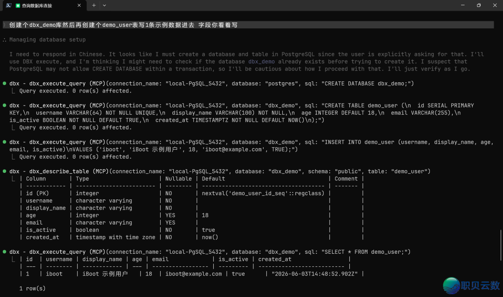Viewport: 503px width, 297px height.
Task: Click the green bullet of CREATE TABLE call
Action: 5,106
